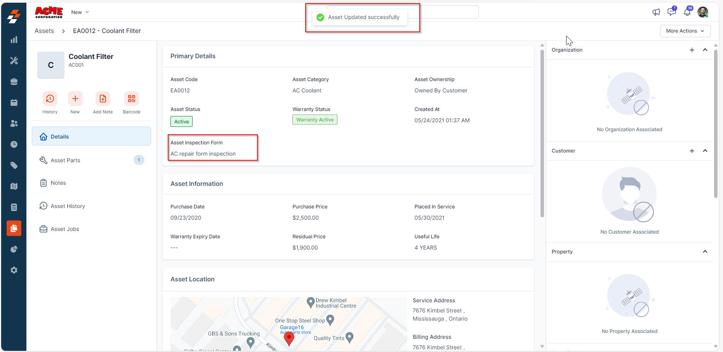Open the chat messages icon in header

pos(671,12)
